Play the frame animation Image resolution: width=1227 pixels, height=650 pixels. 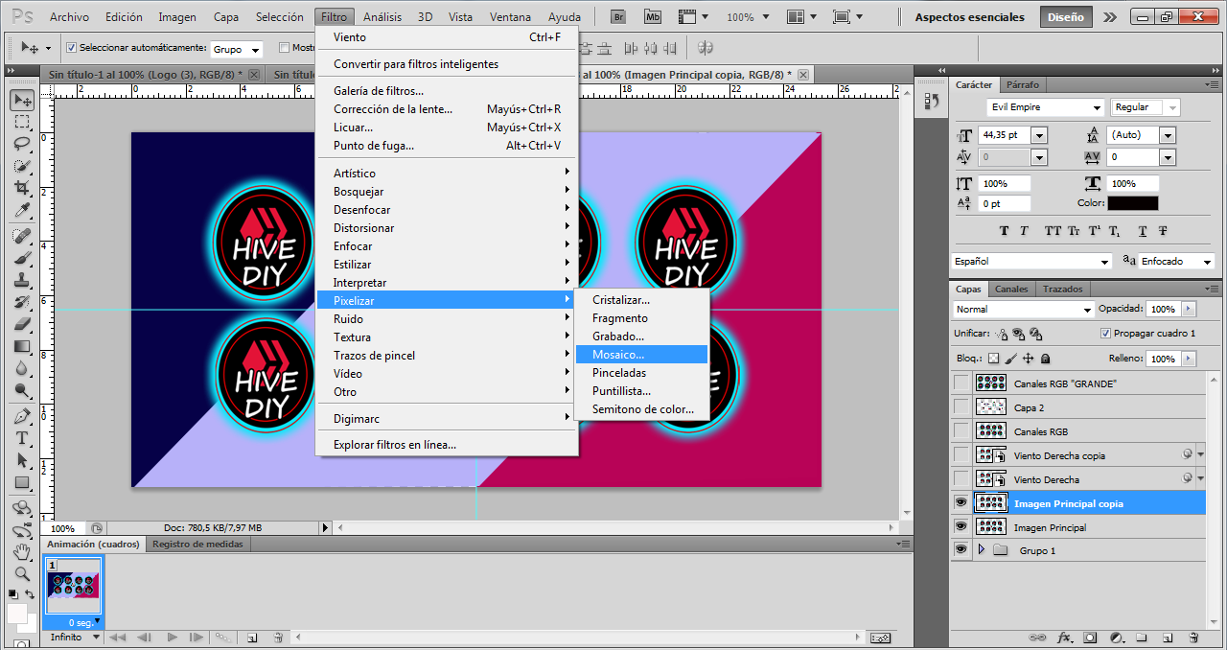(172, 638)
